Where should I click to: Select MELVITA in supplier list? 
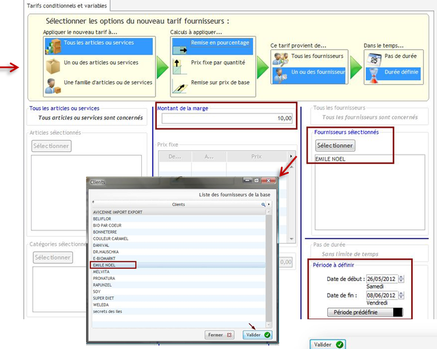(179, 272)
